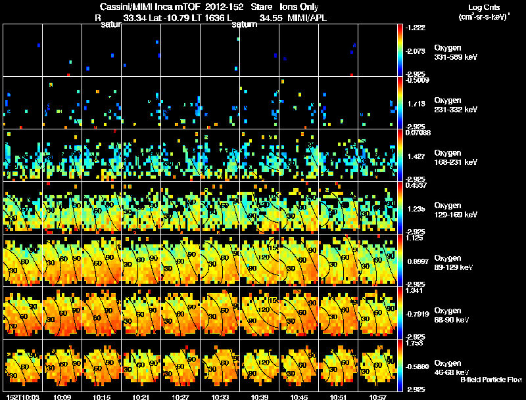Open the 89-129 keV image at 10:39
Viewport: 526px width, 400px height.
click(x=259, y=260)
